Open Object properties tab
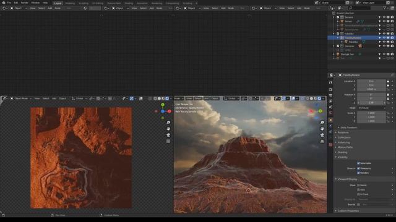The image size is (396, 222). pos(330,120)
